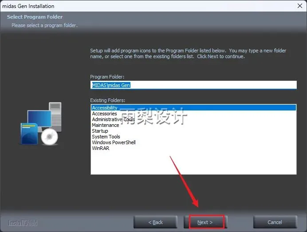Select Accessibility in Existing Folders

point(193,108)
